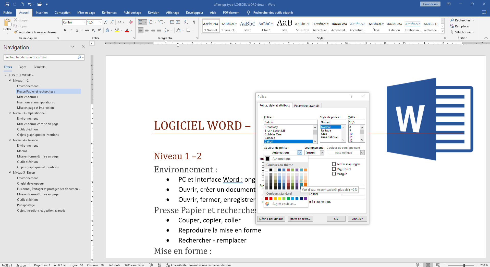Check the Majuscules checkbox
The height and width of the screenshot is (267, 490).
point(334,169)
